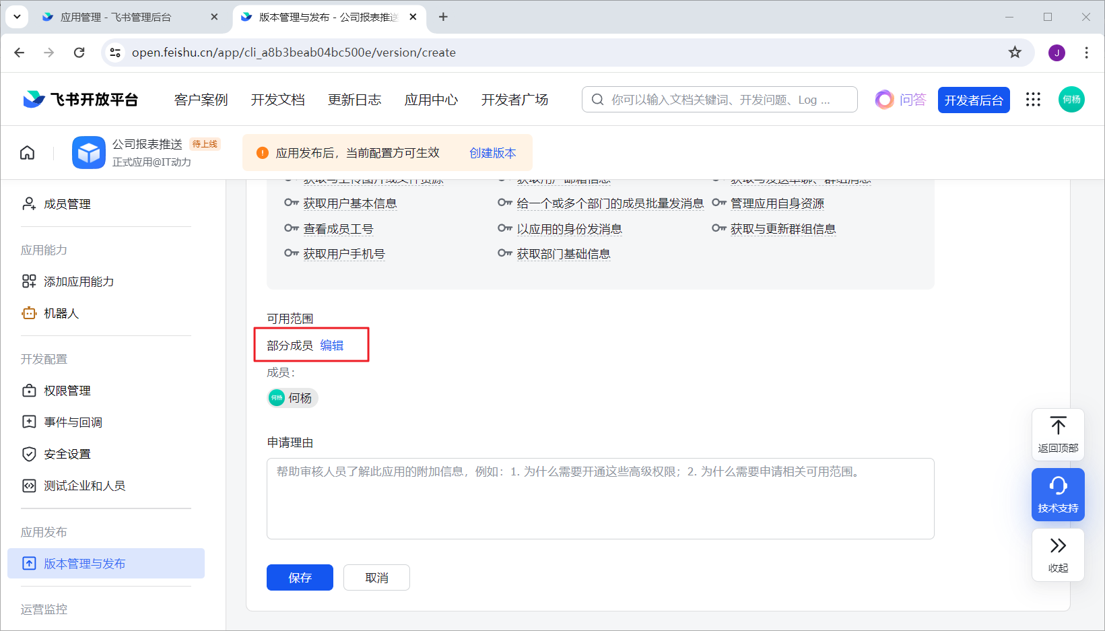Open 权限管理 in the left sidebar
Viewport: 1105px width, 631px height.
67,391
